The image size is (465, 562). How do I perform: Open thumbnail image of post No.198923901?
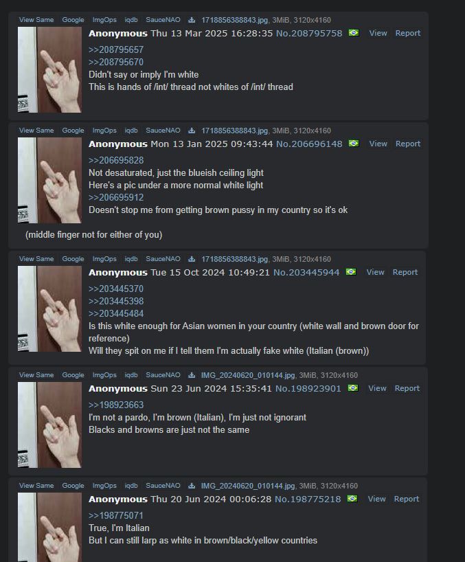tap(49, 425)
